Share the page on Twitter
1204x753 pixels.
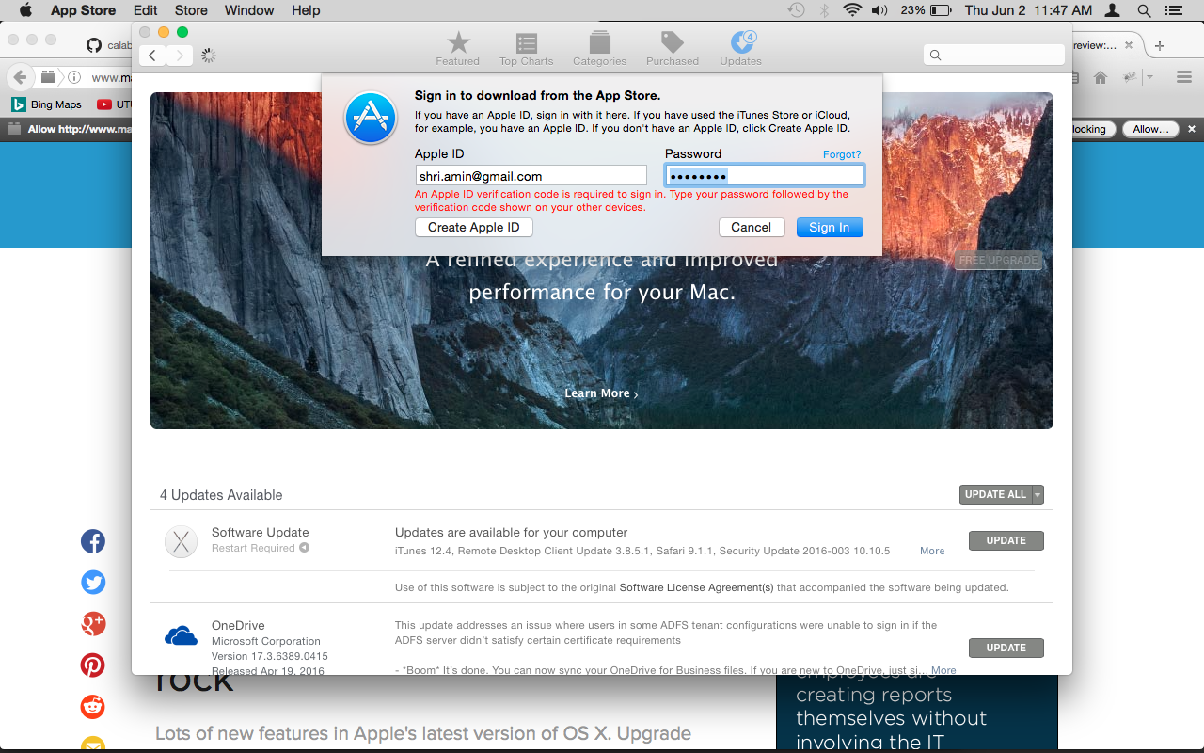(92, 583)
